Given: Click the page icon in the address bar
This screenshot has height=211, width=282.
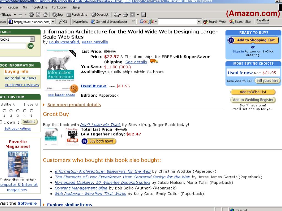Looking at the screenshot, I should 11,22.
